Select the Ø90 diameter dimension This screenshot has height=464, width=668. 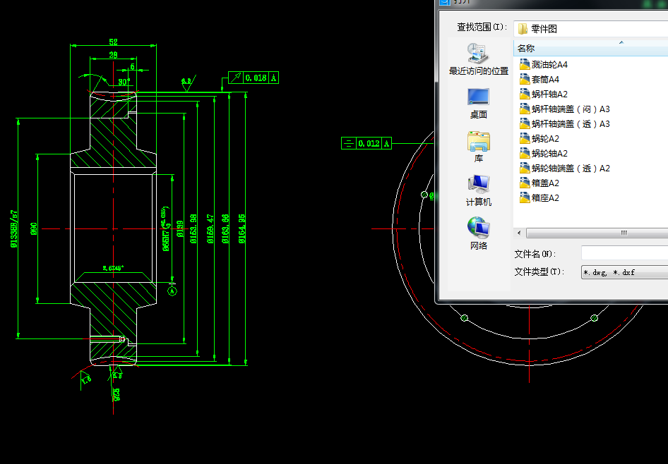point(34,228)
